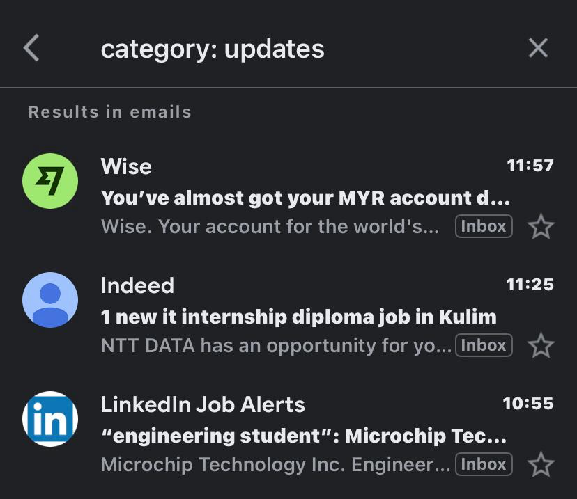Open the MYR account email from Wise

[279, 195]
